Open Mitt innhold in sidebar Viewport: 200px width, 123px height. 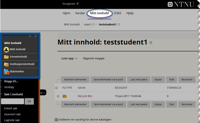pyautogui.click(x=18, y=49)
